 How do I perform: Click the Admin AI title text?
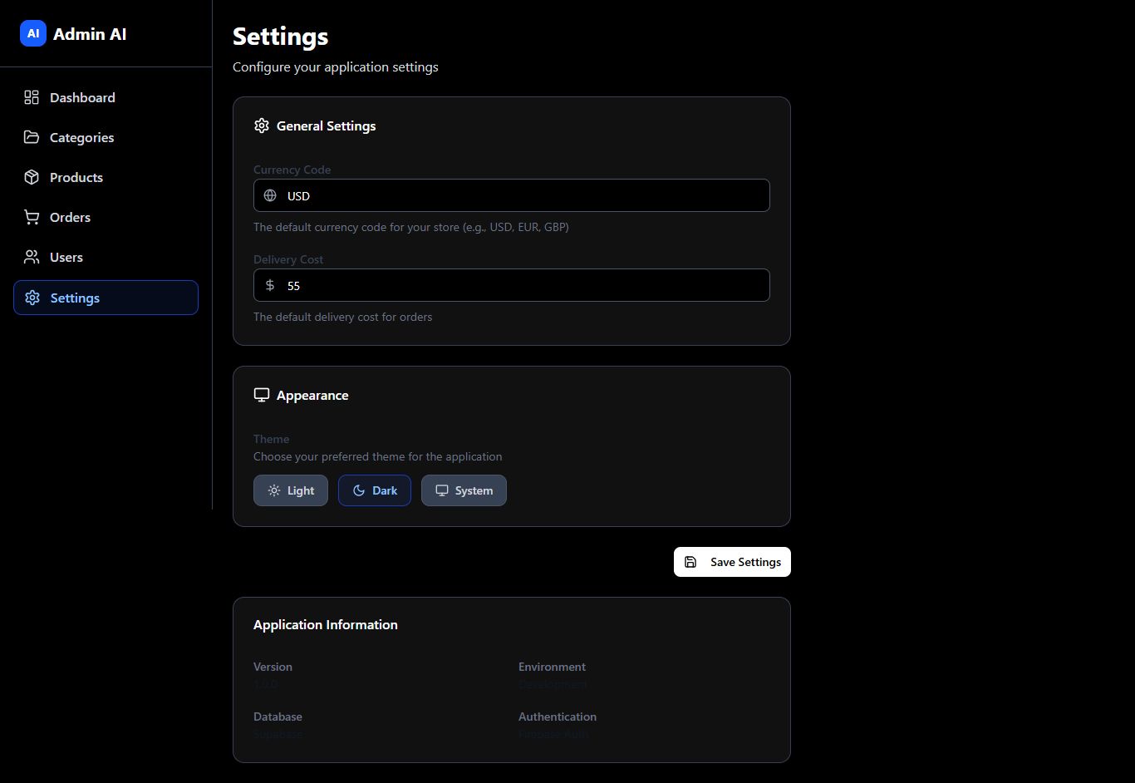click(90, 34)
